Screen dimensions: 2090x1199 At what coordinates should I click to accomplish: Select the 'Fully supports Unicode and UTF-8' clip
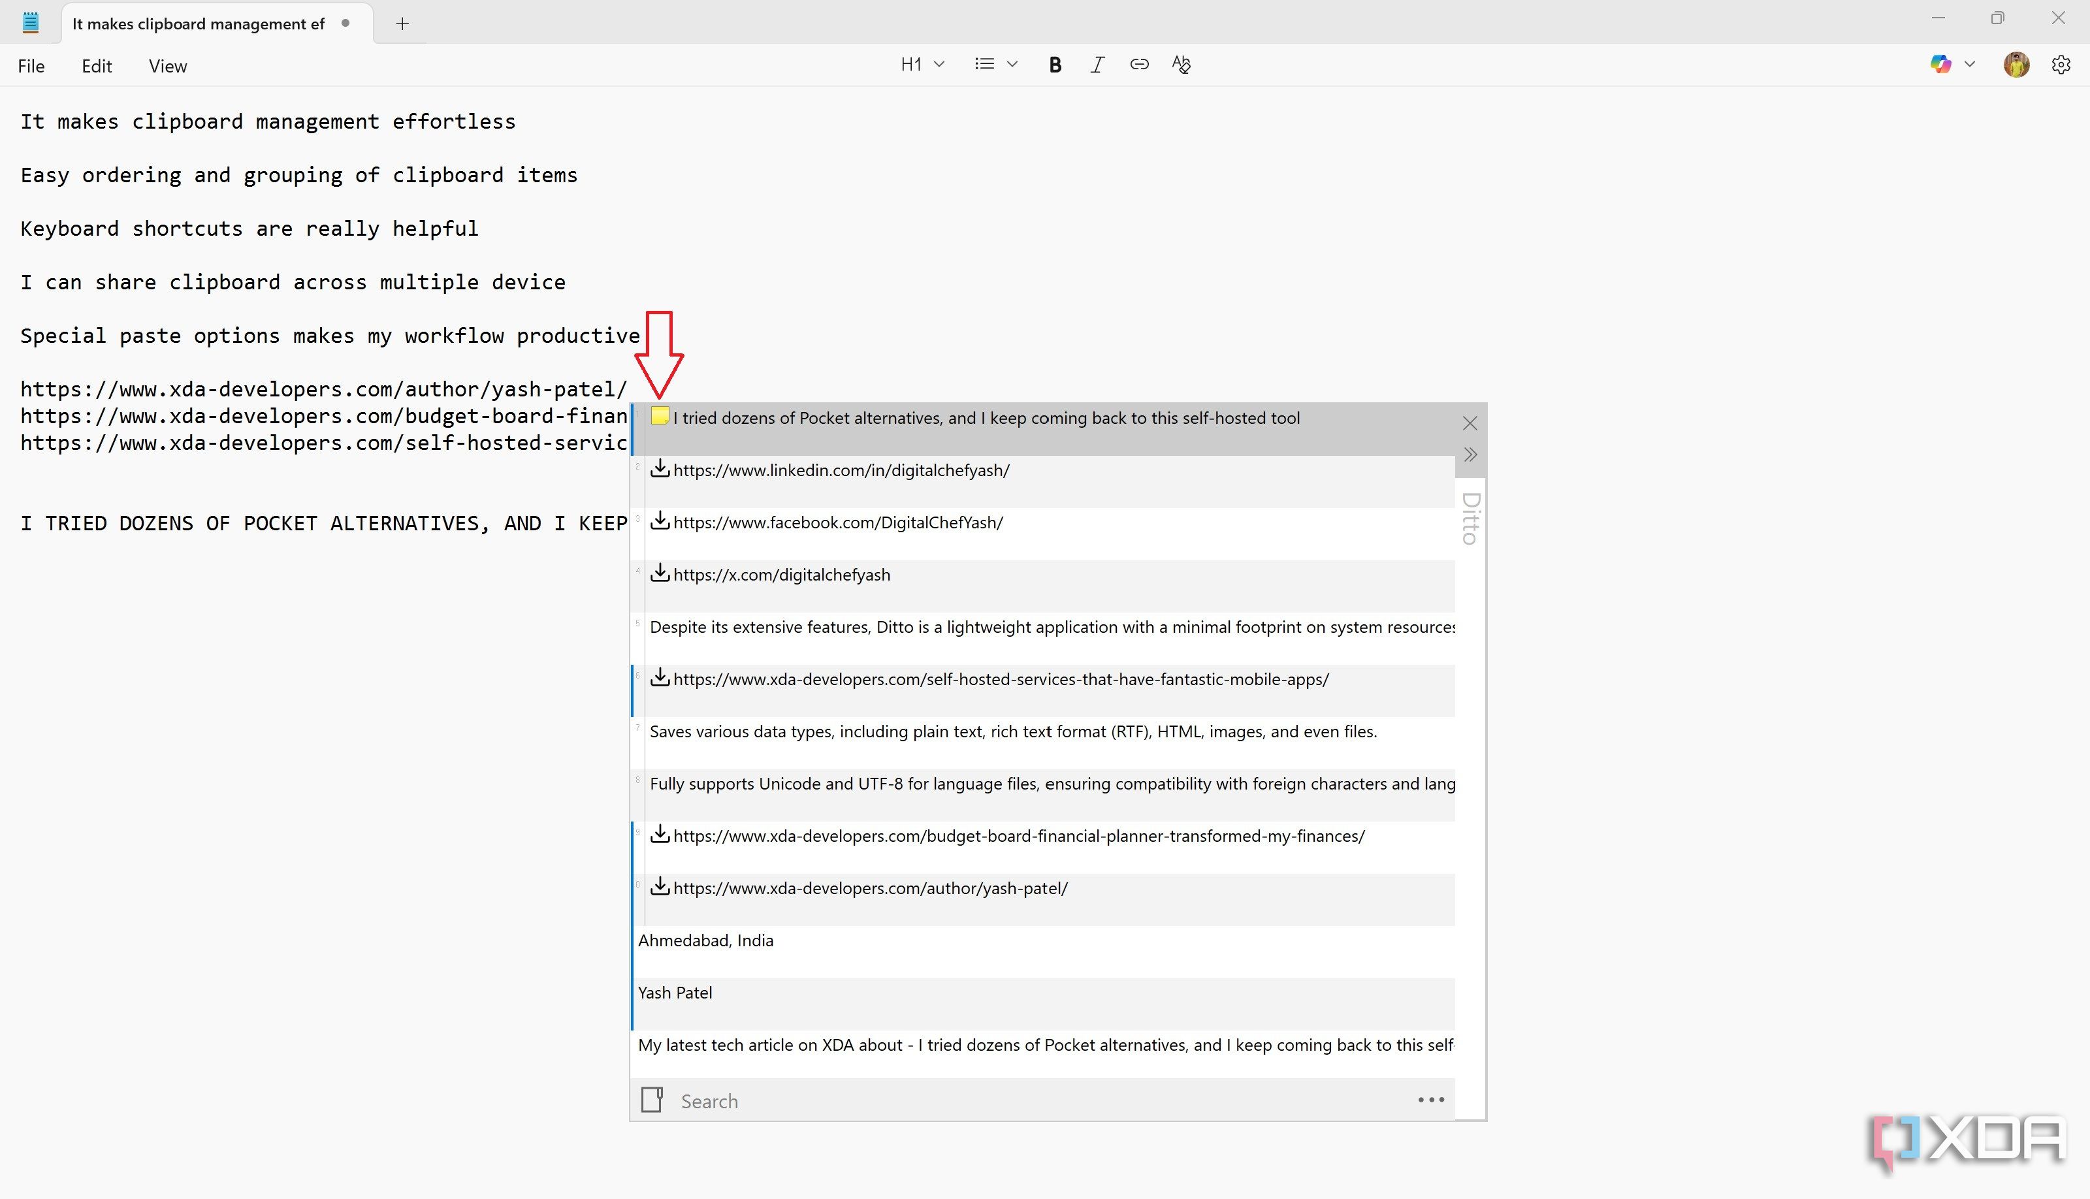[x=1043, y=795]
